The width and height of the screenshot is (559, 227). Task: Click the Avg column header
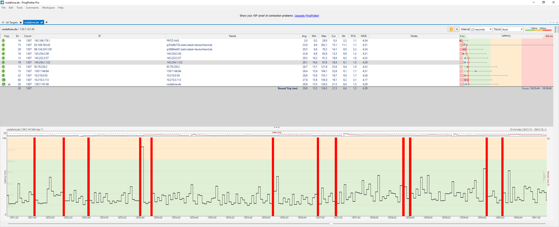point(304,36)
